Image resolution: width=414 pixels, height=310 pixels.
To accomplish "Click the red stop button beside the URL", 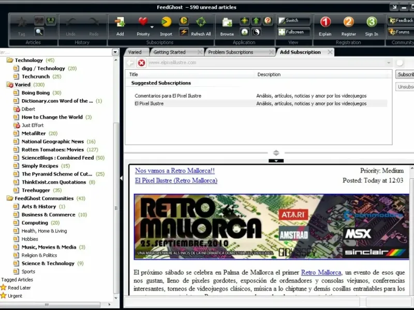I will tap(141, 63).
